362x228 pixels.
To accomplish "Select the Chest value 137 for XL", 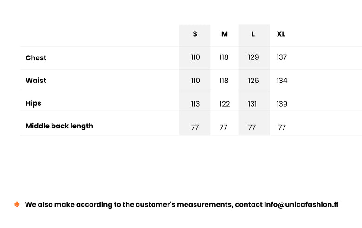I will [x=282, y=57].
